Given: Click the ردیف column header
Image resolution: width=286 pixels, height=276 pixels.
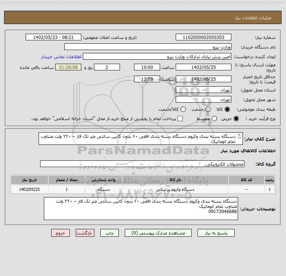Looking at the screenshot, I should (x=270, y=180).
